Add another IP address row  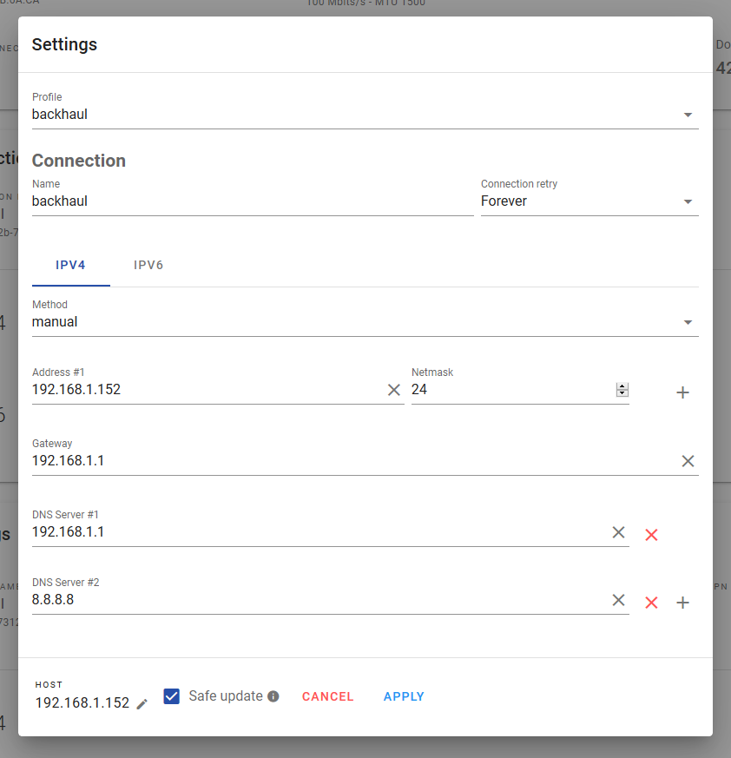point(682,392)
